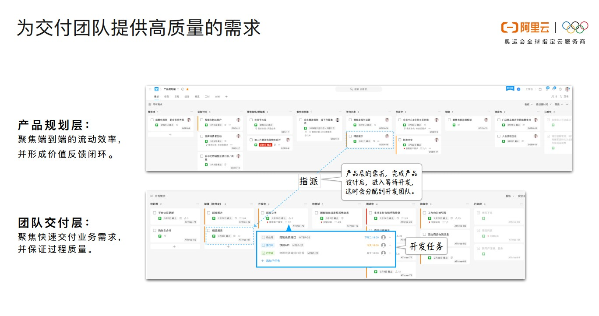Switch to the Wiki tab
Viewport: 599px width, 316px height.
point(218,96)
